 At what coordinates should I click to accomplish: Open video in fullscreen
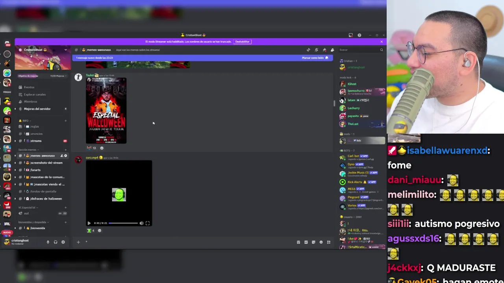pos(148,223)
